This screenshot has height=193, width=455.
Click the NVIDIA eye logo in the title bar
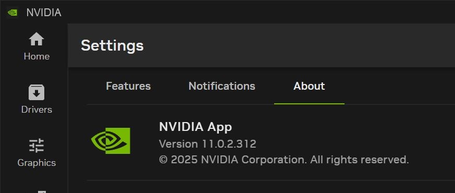[x=12, y=13]
